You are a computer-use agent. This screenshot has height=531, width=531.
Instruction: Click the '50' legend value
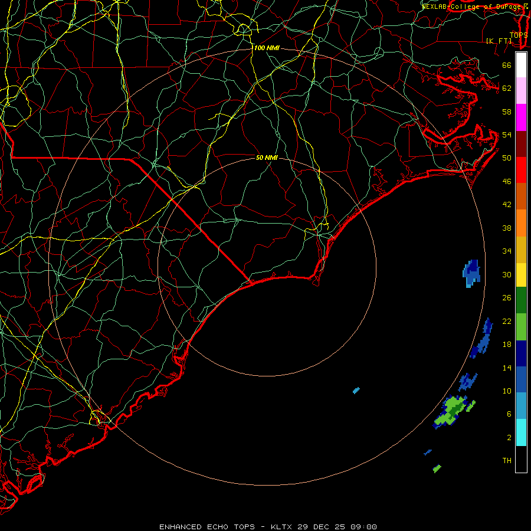[507, 158]
